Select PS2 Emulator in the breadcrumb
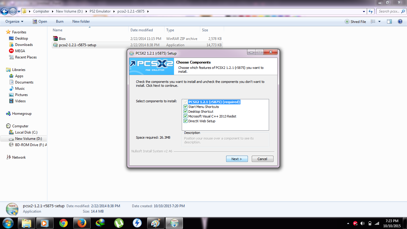Screen dimensions: 407x229 coord(100,11)
